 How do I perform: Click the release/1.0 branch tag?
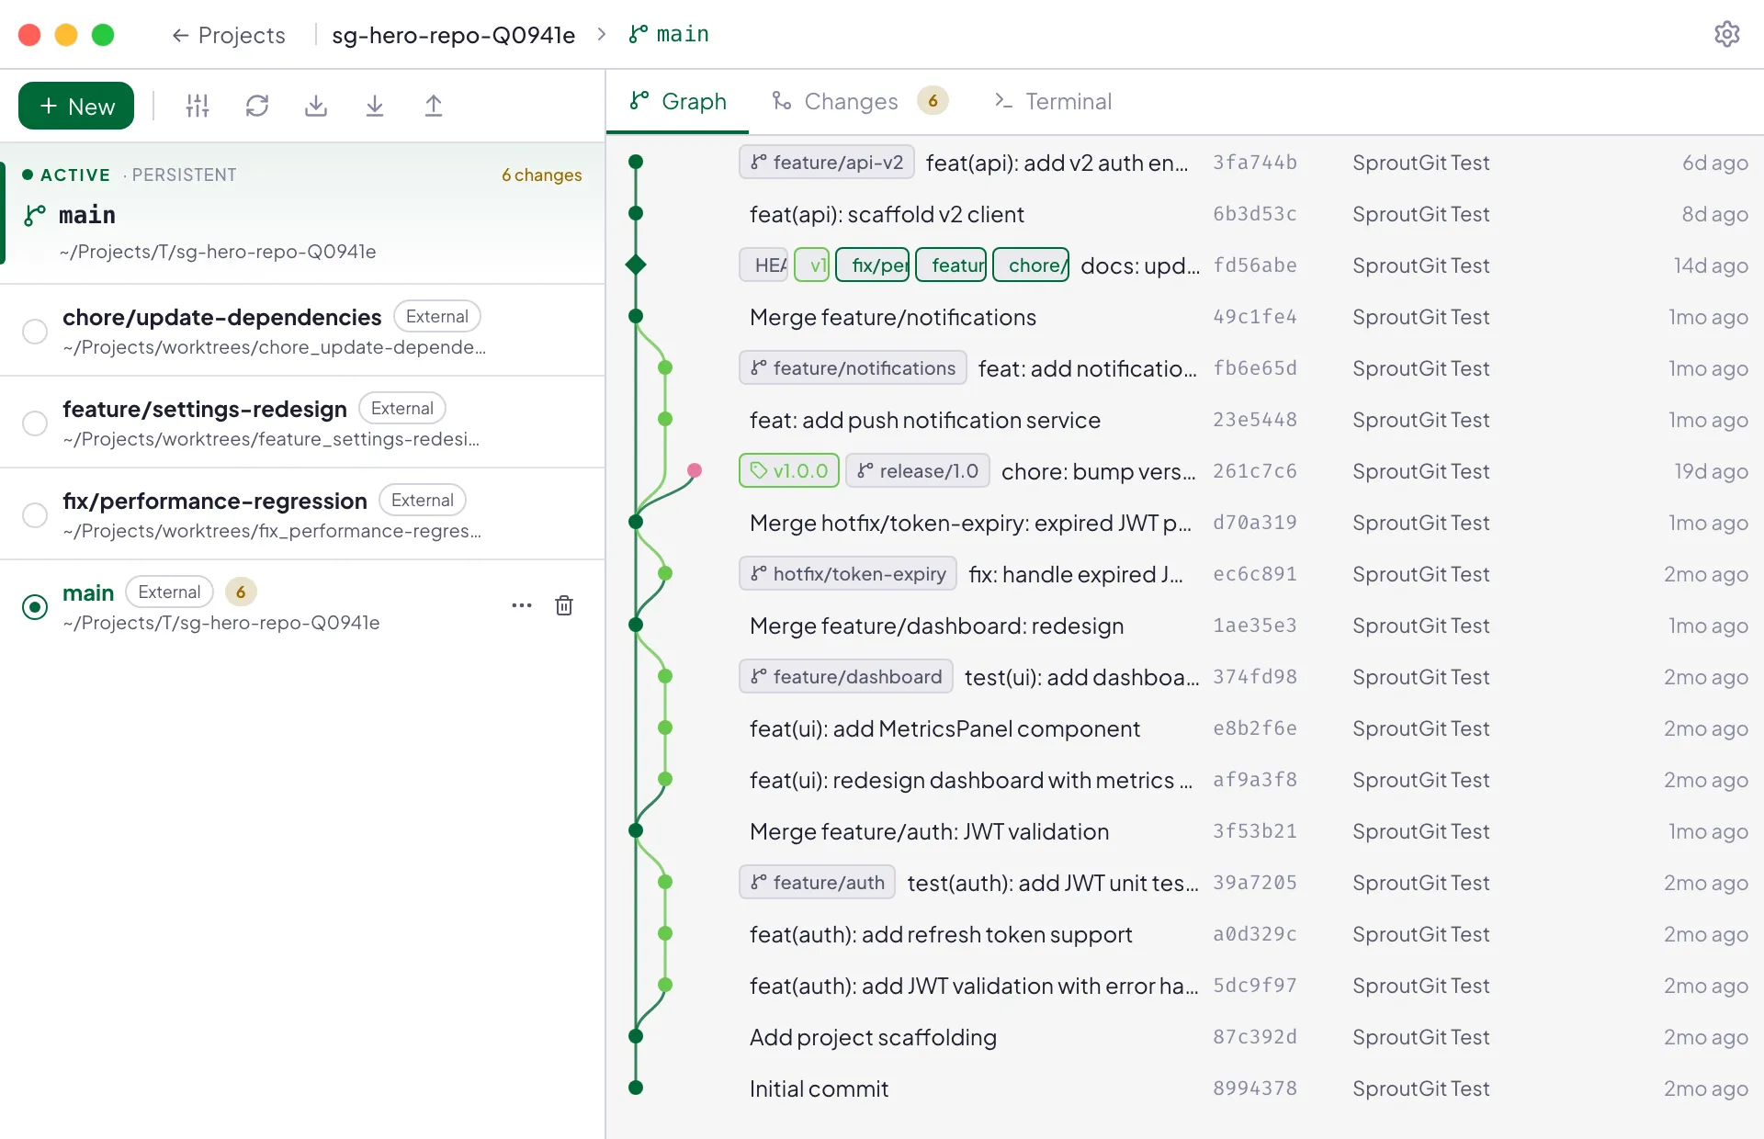tap(918, 470)
